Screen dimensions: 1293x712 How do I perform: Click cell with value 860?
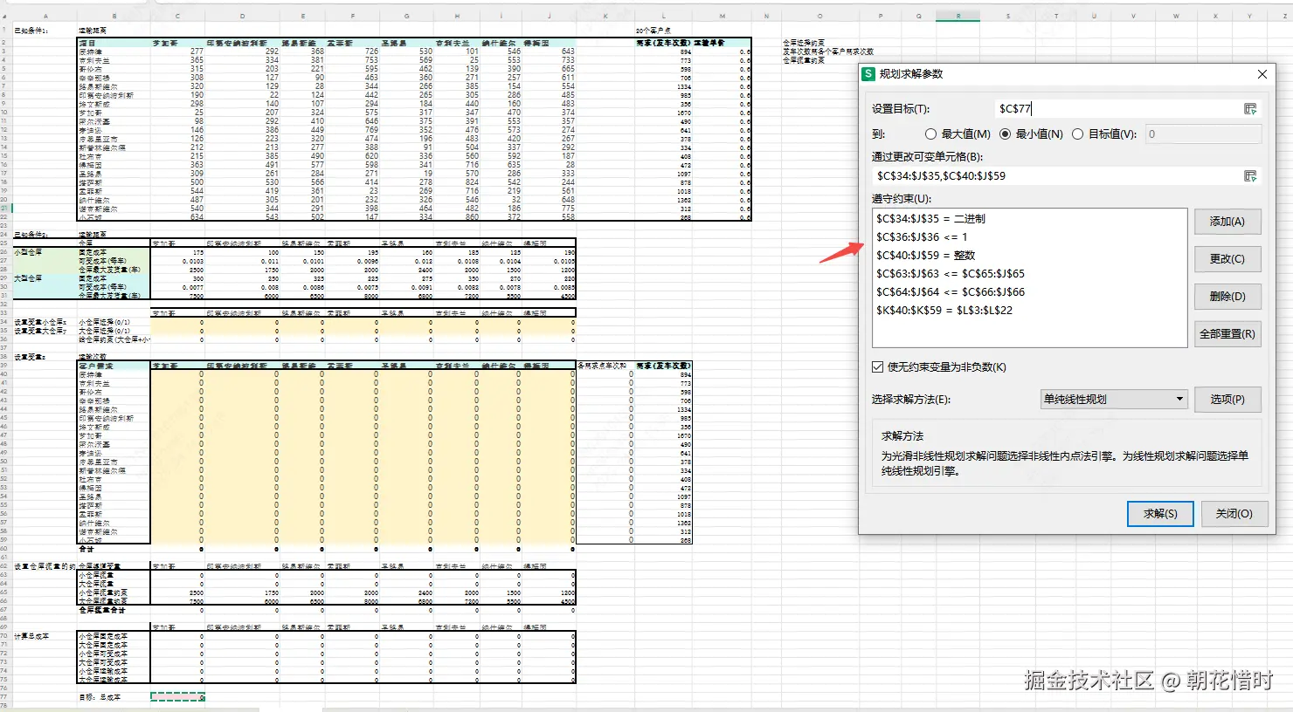click(x=456, y=217)
